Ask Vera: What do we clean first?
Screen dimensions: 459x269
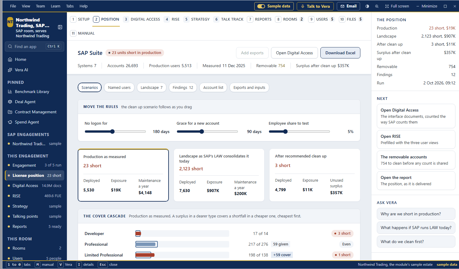click(x=416, y=242)
